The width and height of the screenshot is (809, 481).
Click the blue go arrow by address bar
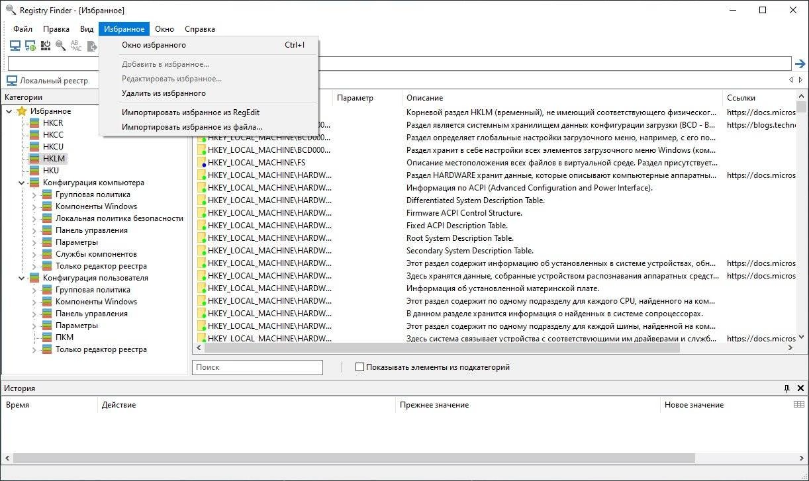point(800,64)
